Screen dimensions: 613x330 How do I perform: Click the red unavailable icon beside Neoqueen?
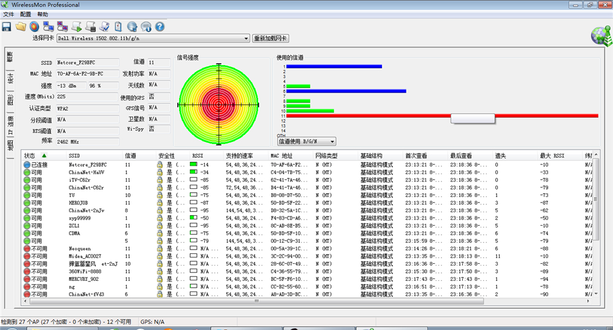[x=27, y=248]
